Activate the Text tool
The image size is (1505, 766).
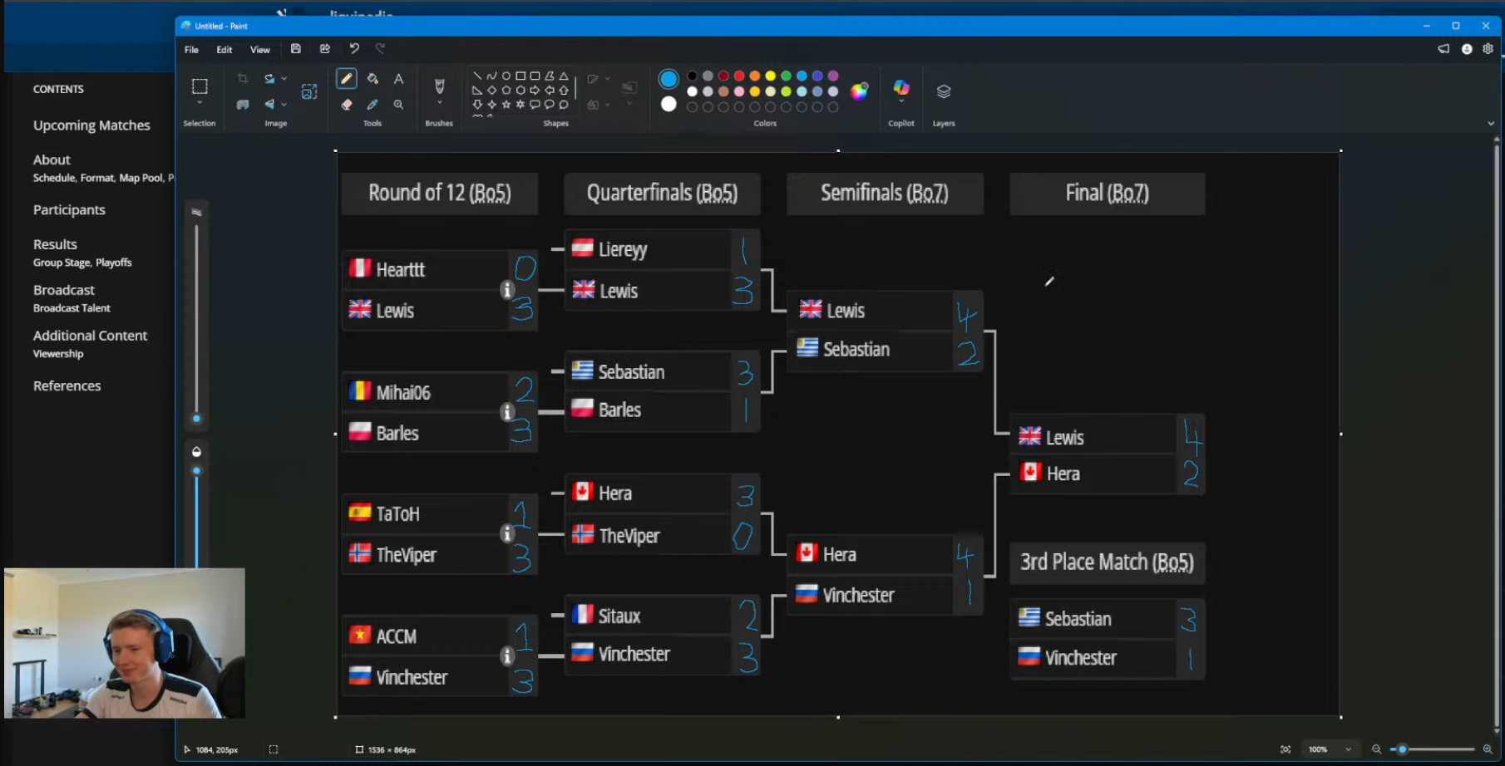click(398, 79)
